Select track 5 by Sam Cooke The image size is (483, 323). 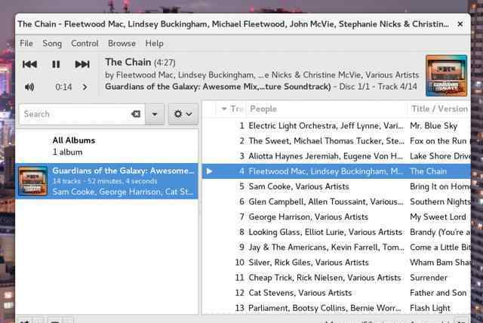[x=337, y=186]
